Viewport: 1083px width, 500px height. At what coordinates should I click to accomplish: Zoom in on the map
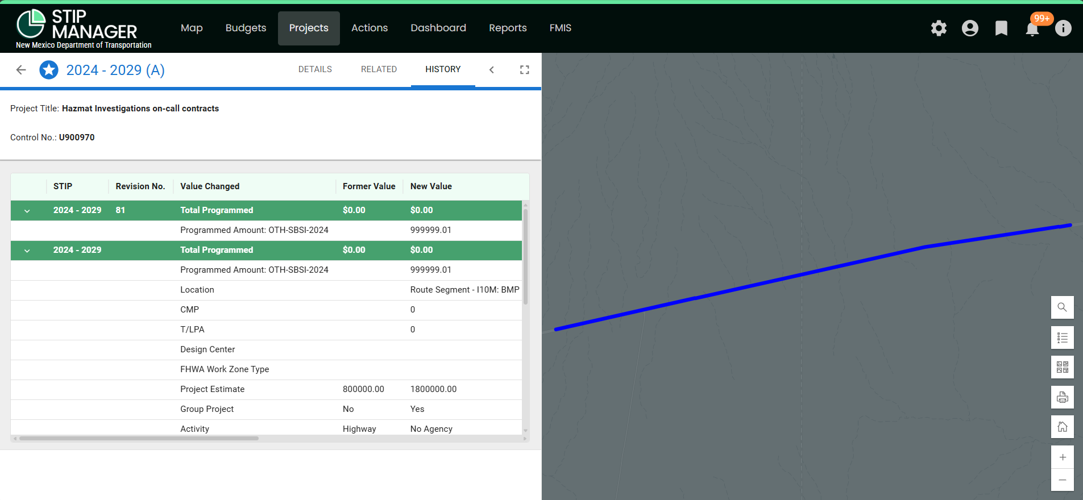1062,457
